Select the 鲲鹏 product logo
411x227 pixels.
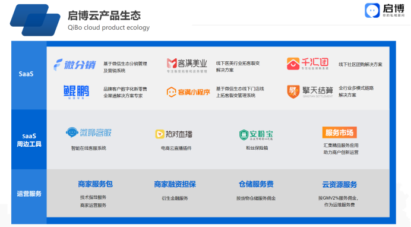(76, 92)
